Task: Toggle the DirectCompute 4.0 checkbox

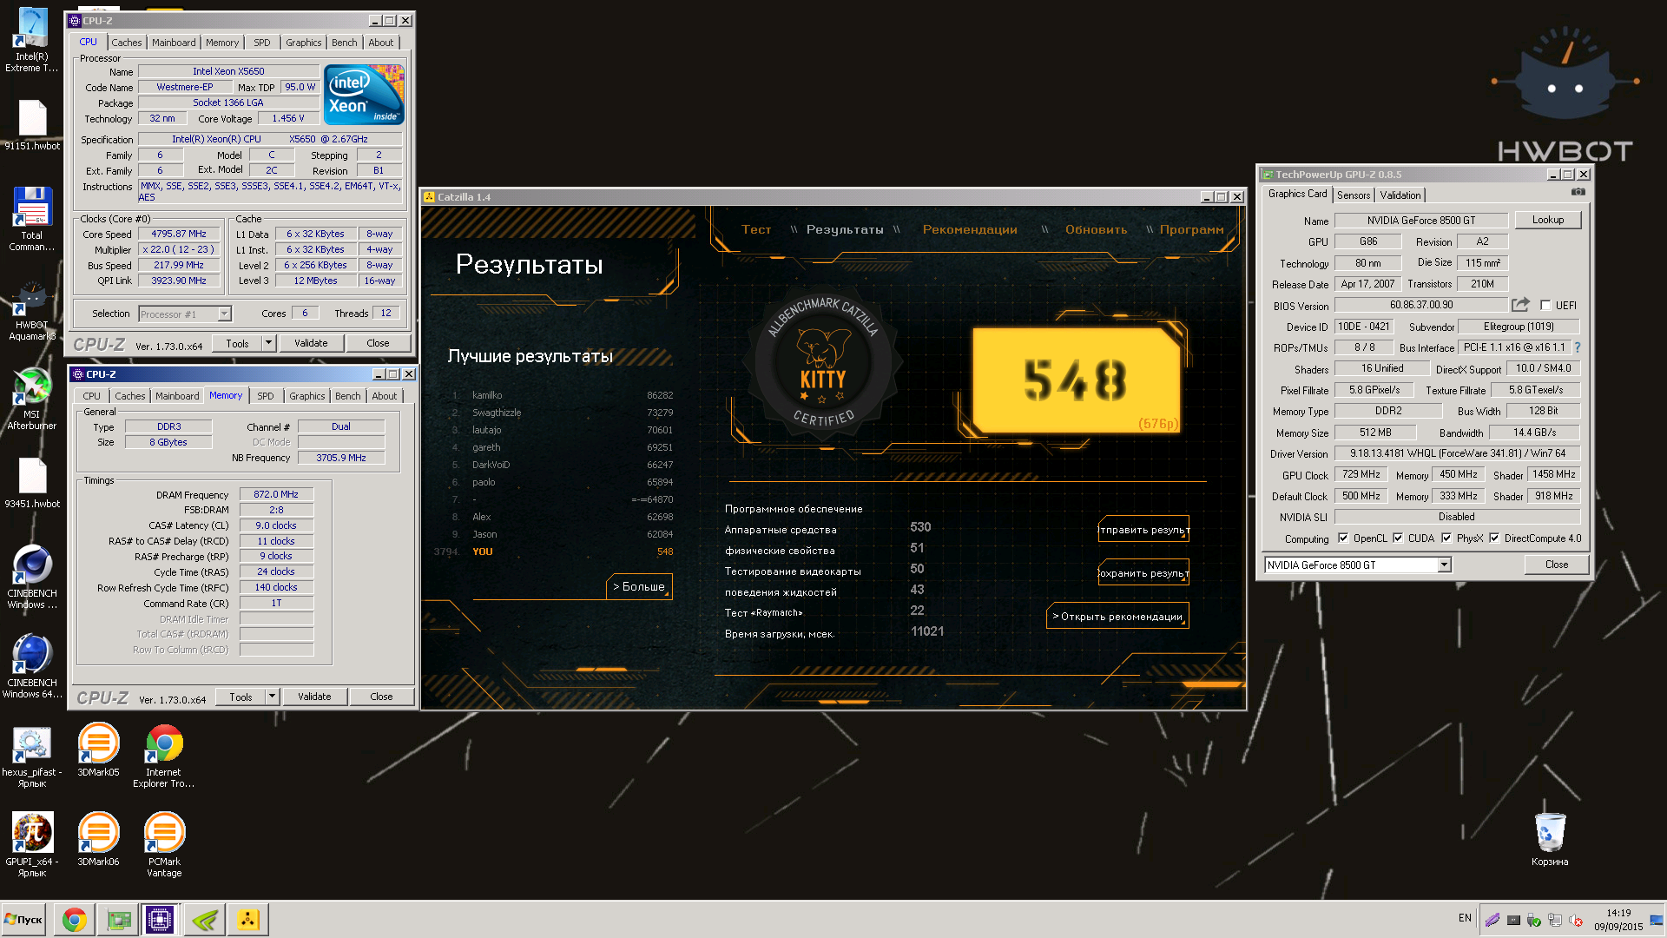Action: pyautogui.click(x=1494, y=538)
